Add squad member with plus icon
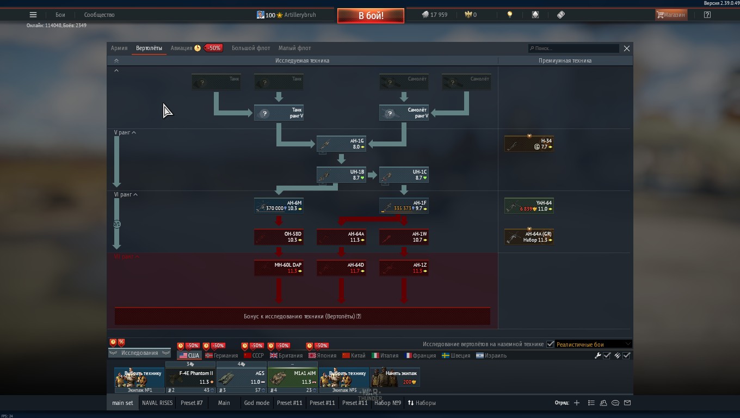 click(x=577, y=403)
